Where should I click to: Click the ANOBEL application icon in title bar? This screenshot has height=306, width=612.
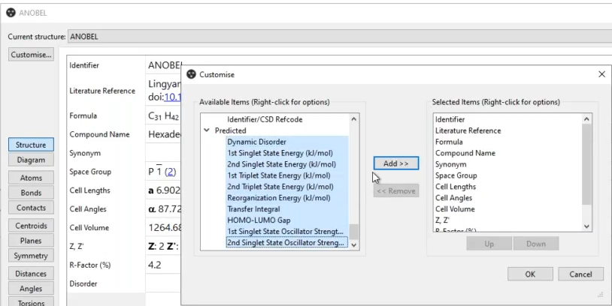[x=10, y=11]
